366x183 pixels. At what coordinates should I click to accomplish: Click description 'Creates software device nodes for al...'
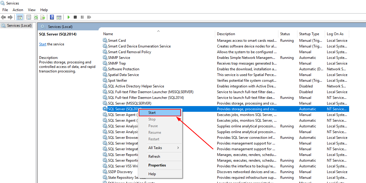[x=247, y=46]
